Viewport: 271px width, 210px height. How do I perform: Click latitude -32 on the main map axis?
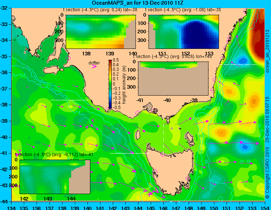coord(4,8)
